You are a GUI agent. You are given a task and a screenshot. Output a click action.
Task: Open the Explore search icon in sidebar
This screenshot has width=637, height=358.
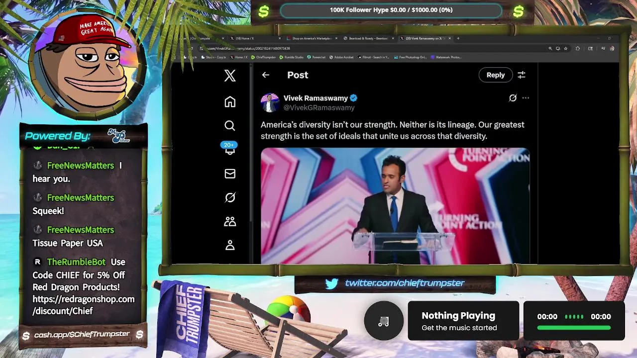tap(229, 125)
